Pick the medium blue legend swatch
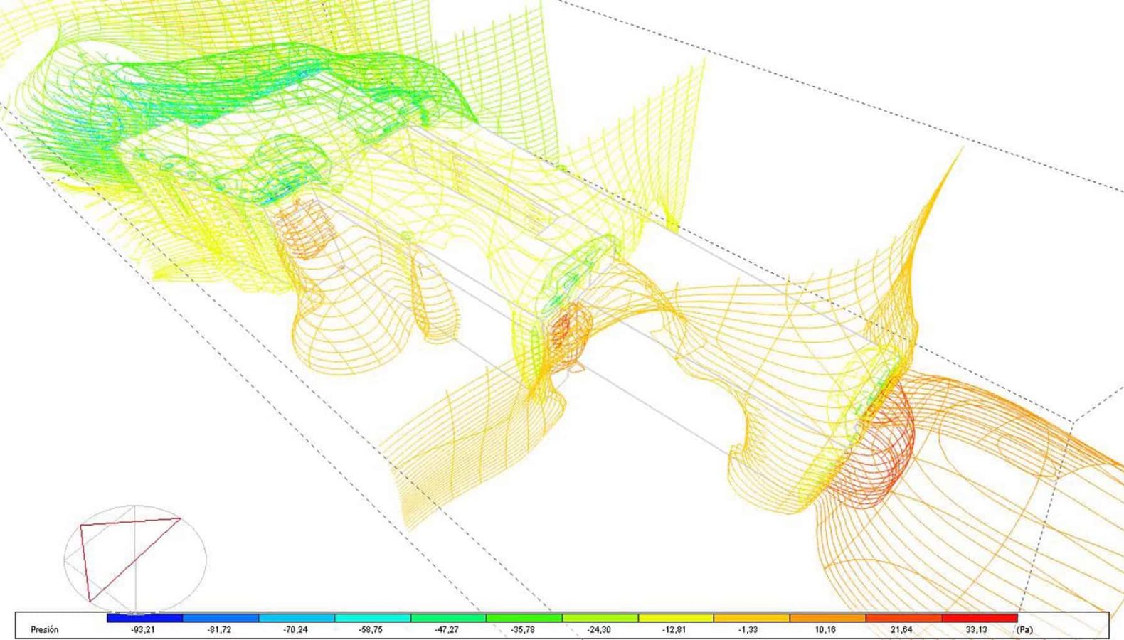Image resolution: width=1124 pixels, height=640 pixels. tap(221, 618)
